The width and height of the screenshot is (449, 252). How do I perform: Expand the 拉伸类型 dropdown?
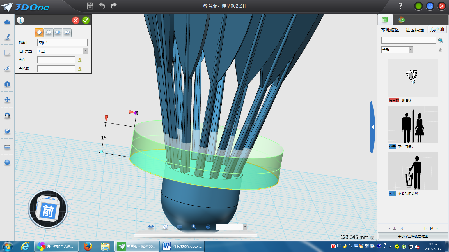point(85,51)
